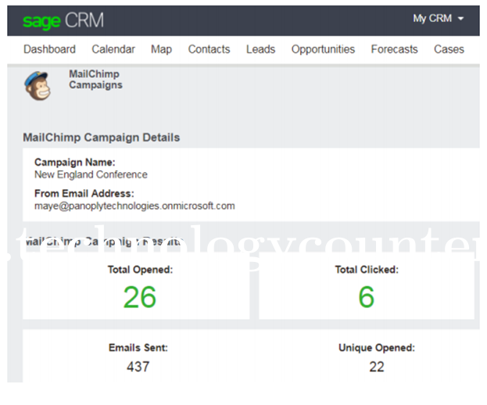Screen dimensions: 487x405
Task: Click the green Total Opened value 26
Action: 140,297
